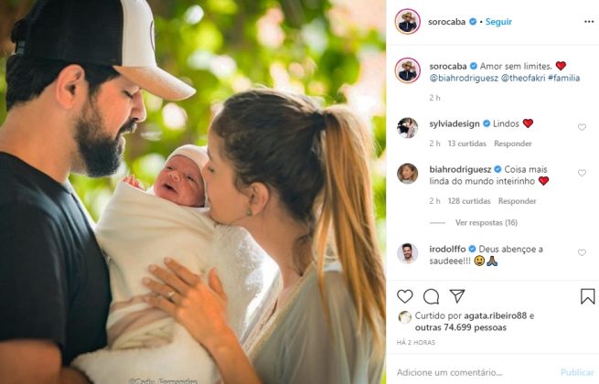Like the post with the heart icon
The height and width of the screenshot is (384, 599).
click(404, 296)
